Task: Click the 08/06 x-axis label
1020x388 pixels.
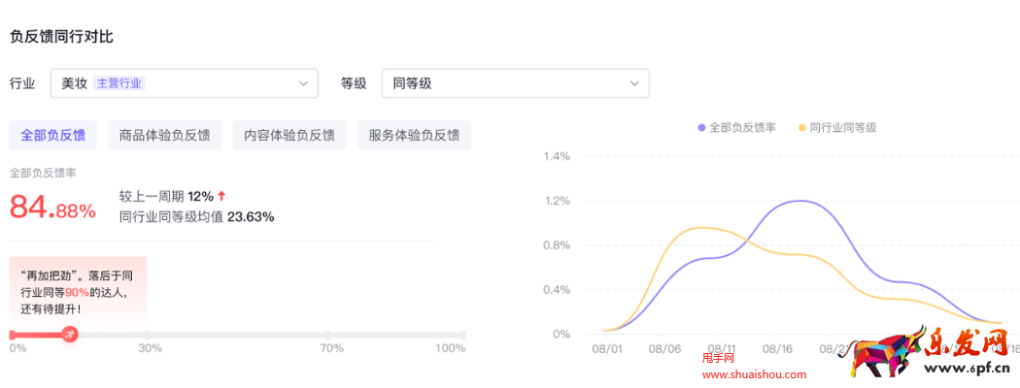Action: click(x=664, y=349)
